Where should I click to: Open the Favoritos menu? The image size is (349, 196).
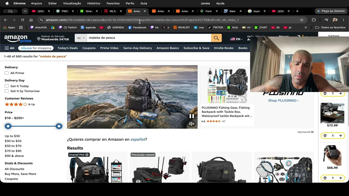pos(113,3)
